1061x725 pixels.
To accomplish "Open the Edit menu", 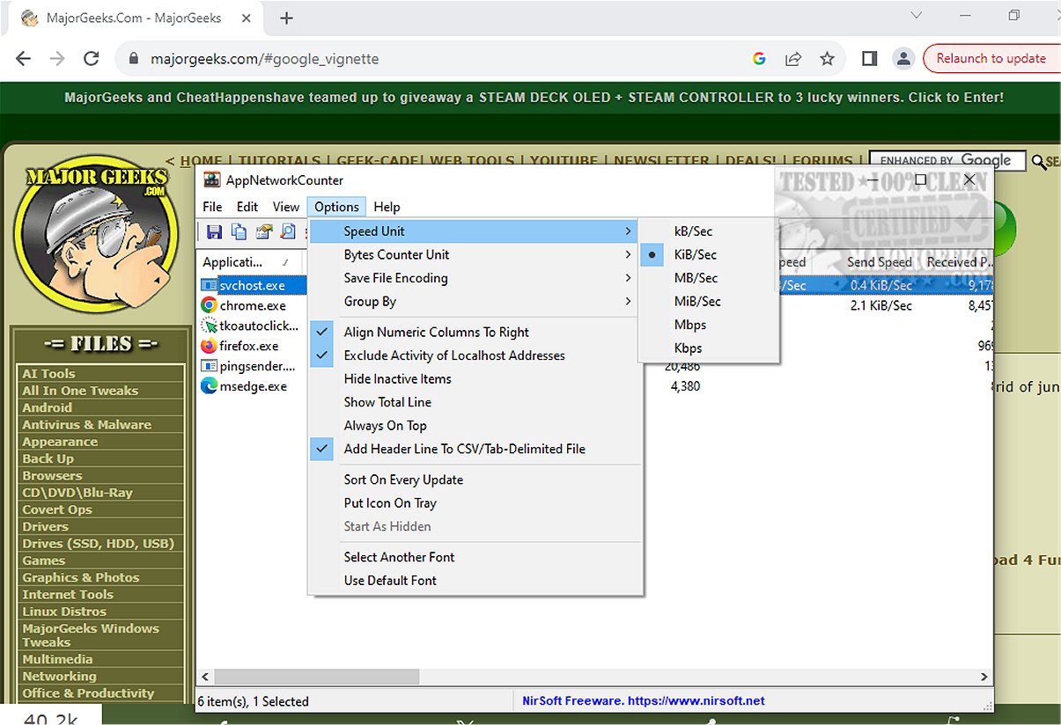I will 247,207.
